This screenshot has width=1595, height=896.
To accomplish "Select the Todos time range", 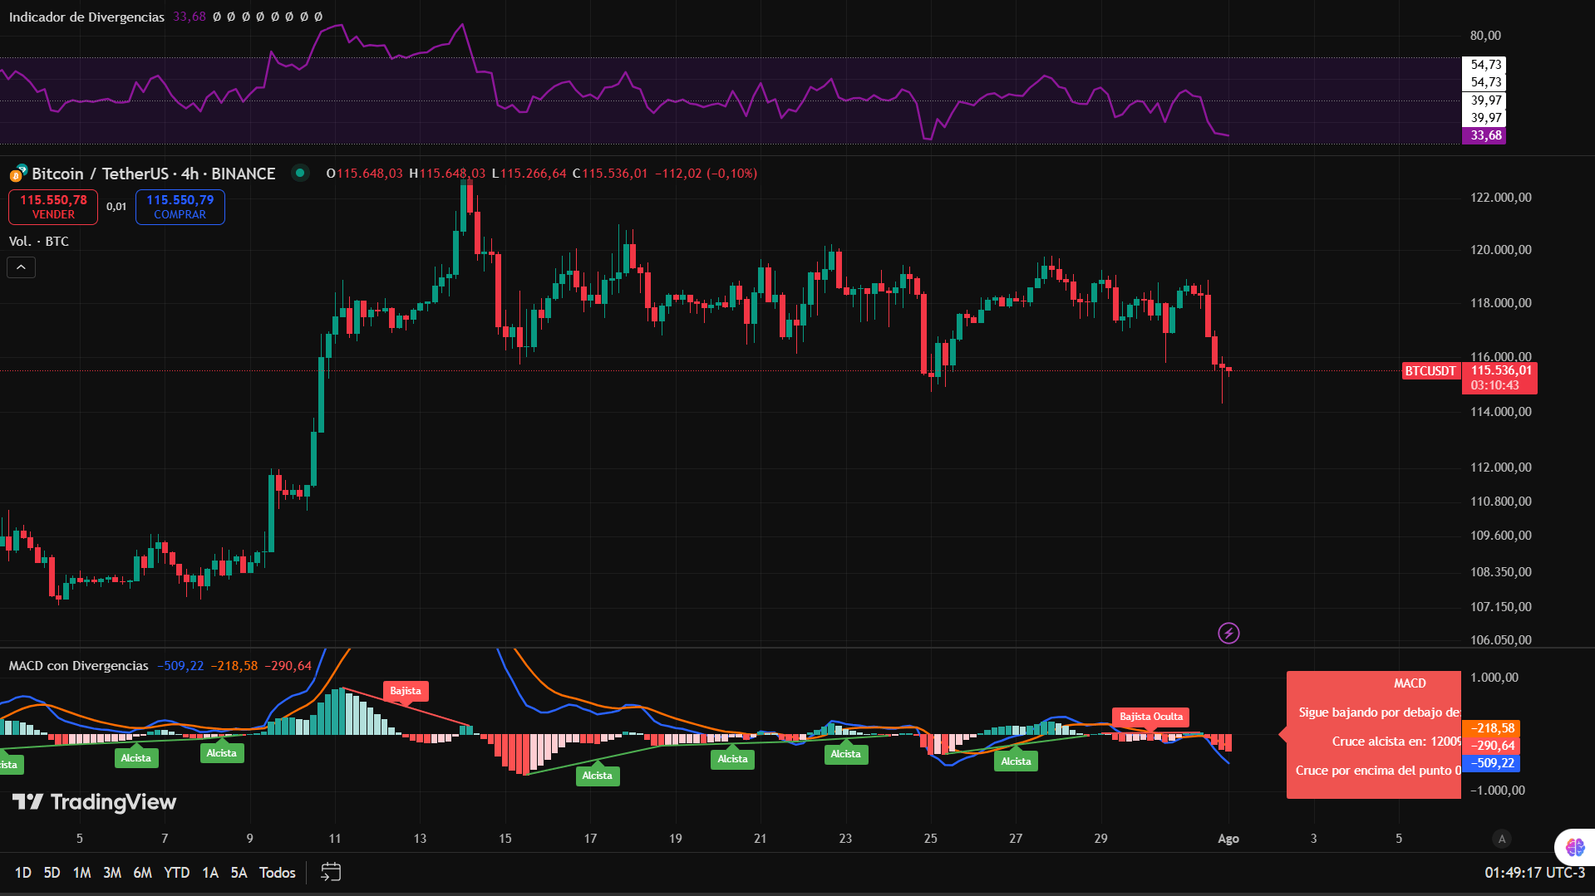I will click(x=278, y=873).
